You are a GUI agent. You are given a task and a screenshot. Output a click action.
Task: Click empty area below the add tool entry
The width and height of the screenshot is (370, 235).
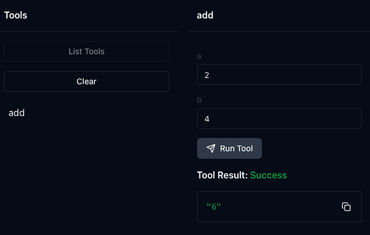click(x=87, y=173)
